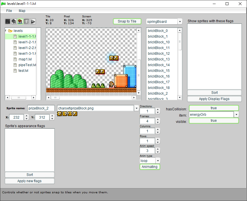Select the character sprite editing mode icon

point(20,21)
